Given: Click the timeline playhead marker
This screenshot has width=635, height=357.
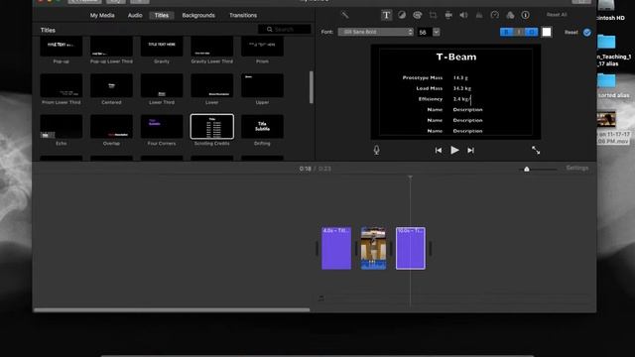Looking at the screenshot, I should pos(410,178).
